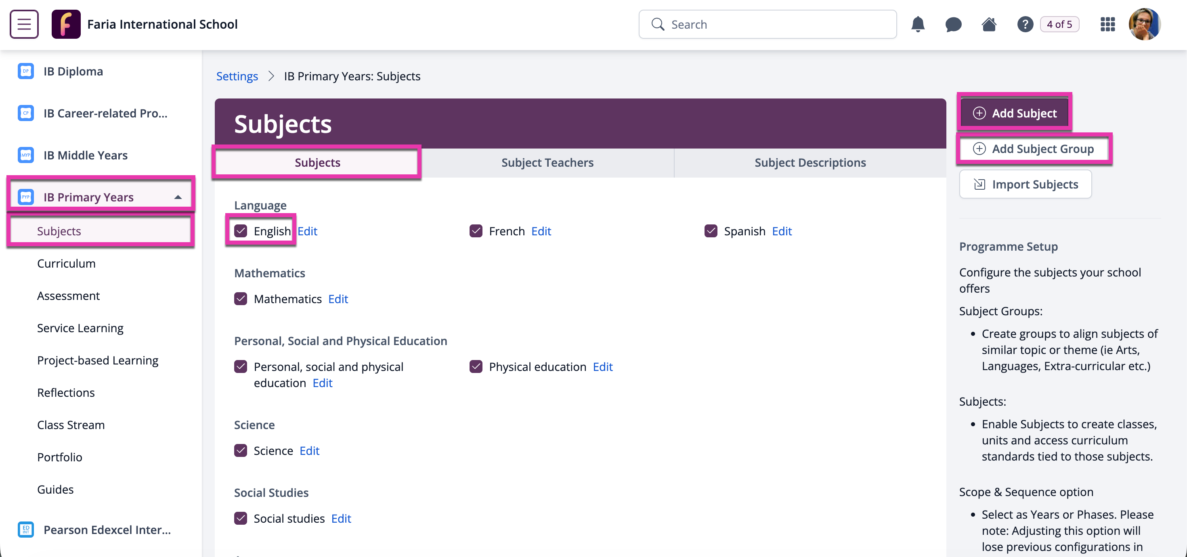The image size is (1187, 557).
Task: Go to the home icon
Action: 989,24
